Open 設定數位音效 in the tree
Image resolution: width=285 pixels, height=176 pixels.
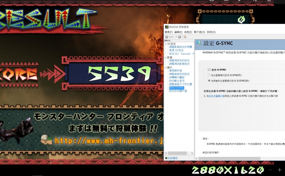click(x=177, y=81)
